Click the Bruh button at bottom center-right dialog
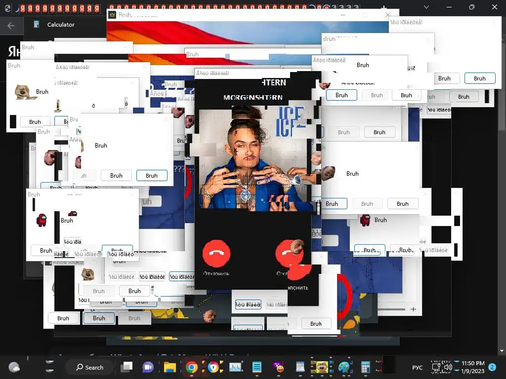506x379 pixels. click(x=316, y=324)
